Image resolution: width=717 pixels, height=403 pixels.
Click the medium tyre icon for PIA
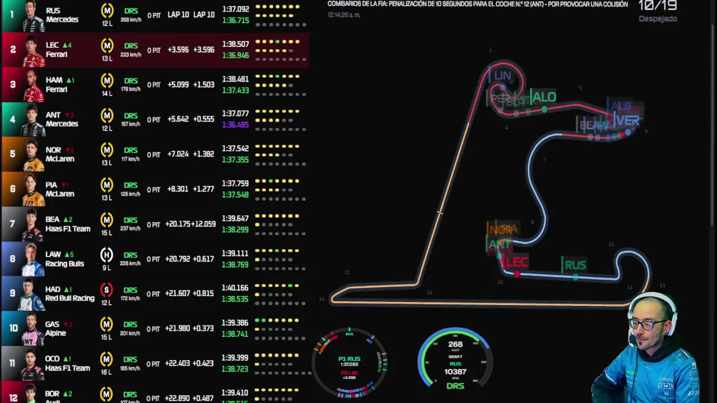[x=107, y=185]
